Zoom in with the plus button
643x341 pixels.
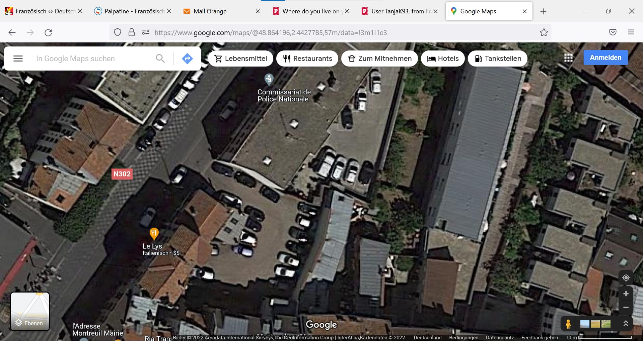point(626,294)
